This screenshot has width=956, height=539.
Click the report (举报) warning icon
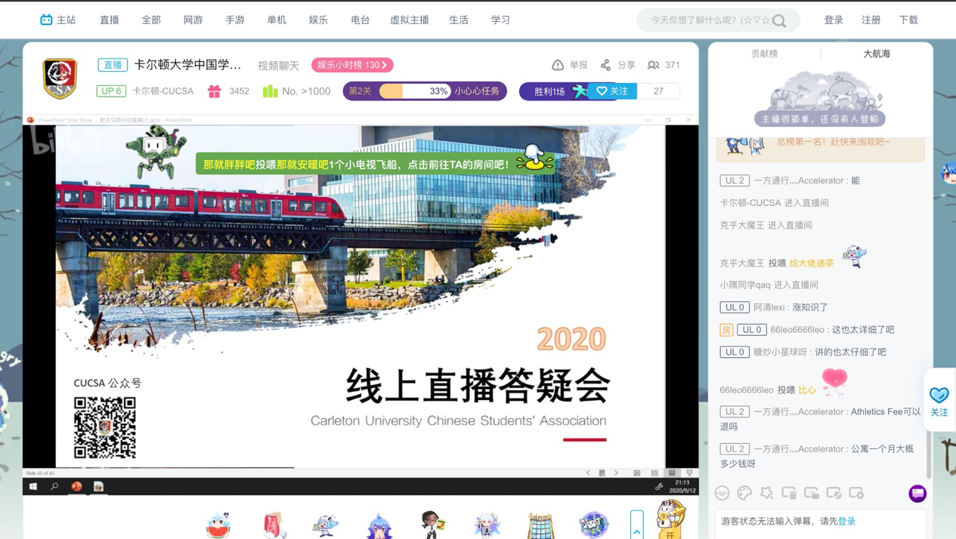coord(558,66)
